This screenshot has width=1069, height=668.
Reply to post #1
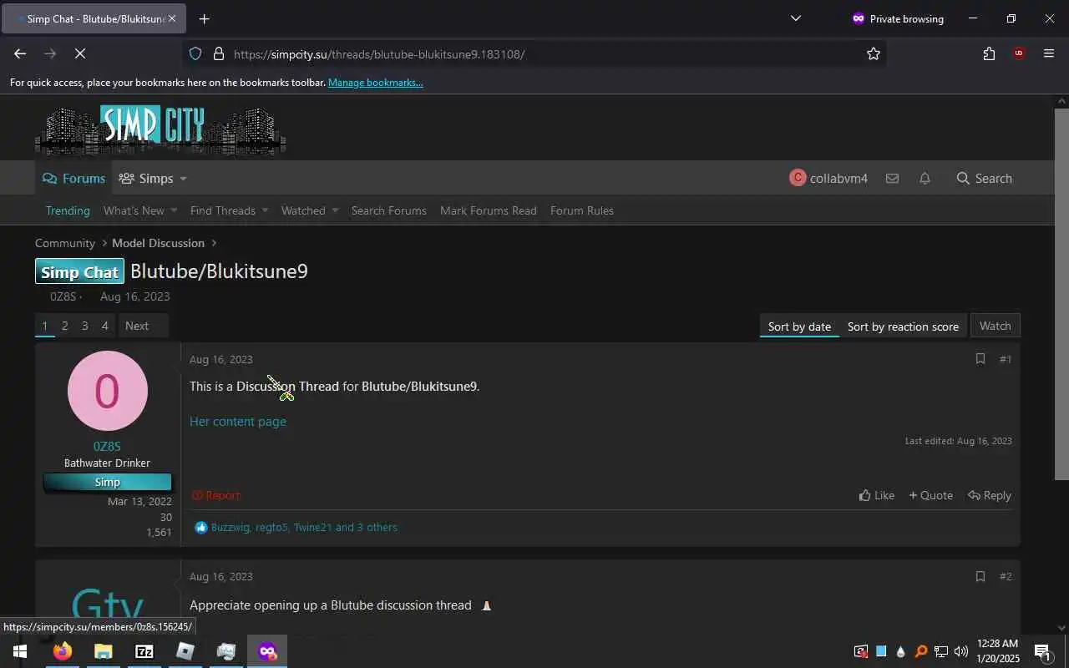tap(990, 495)
